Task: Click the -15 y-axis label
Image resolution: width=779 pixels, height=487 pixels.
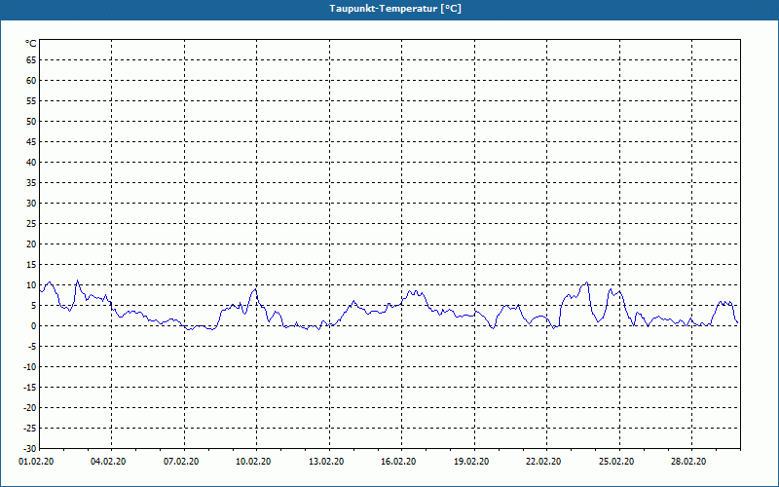Action: coord(30,388)
